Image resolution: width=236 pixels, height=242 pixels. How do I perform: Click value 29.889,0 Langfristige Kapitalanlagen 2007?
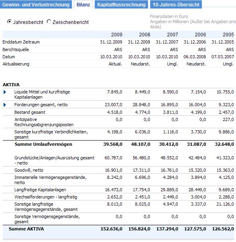169,190
